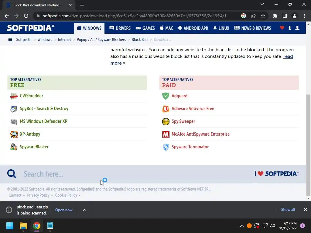Go back using browser back arrow
311x233 pixels.
(7, 16)
